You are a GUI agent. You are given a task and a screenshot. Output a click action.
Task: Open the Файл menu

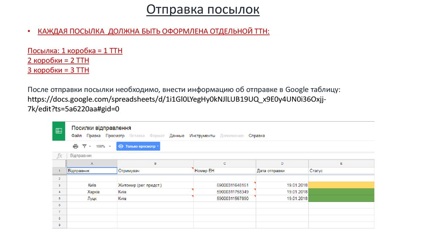tap(76, 136)
